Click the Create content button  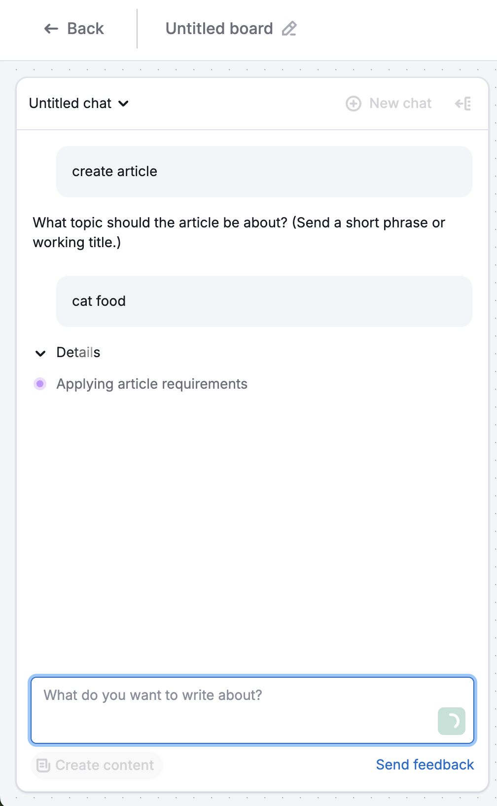tap(97, 765)
